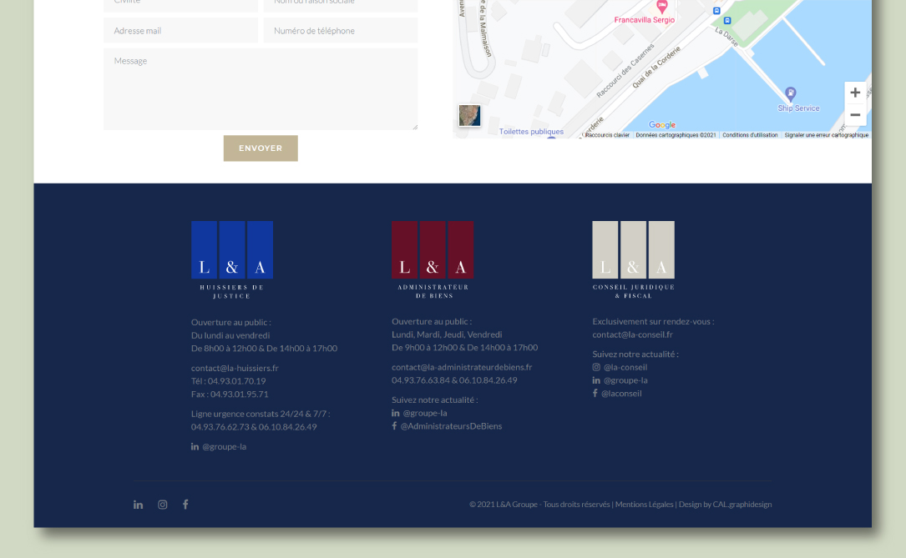
Task: Open conseil LinkedIn @groupe-la link
Action: [620, 380]
